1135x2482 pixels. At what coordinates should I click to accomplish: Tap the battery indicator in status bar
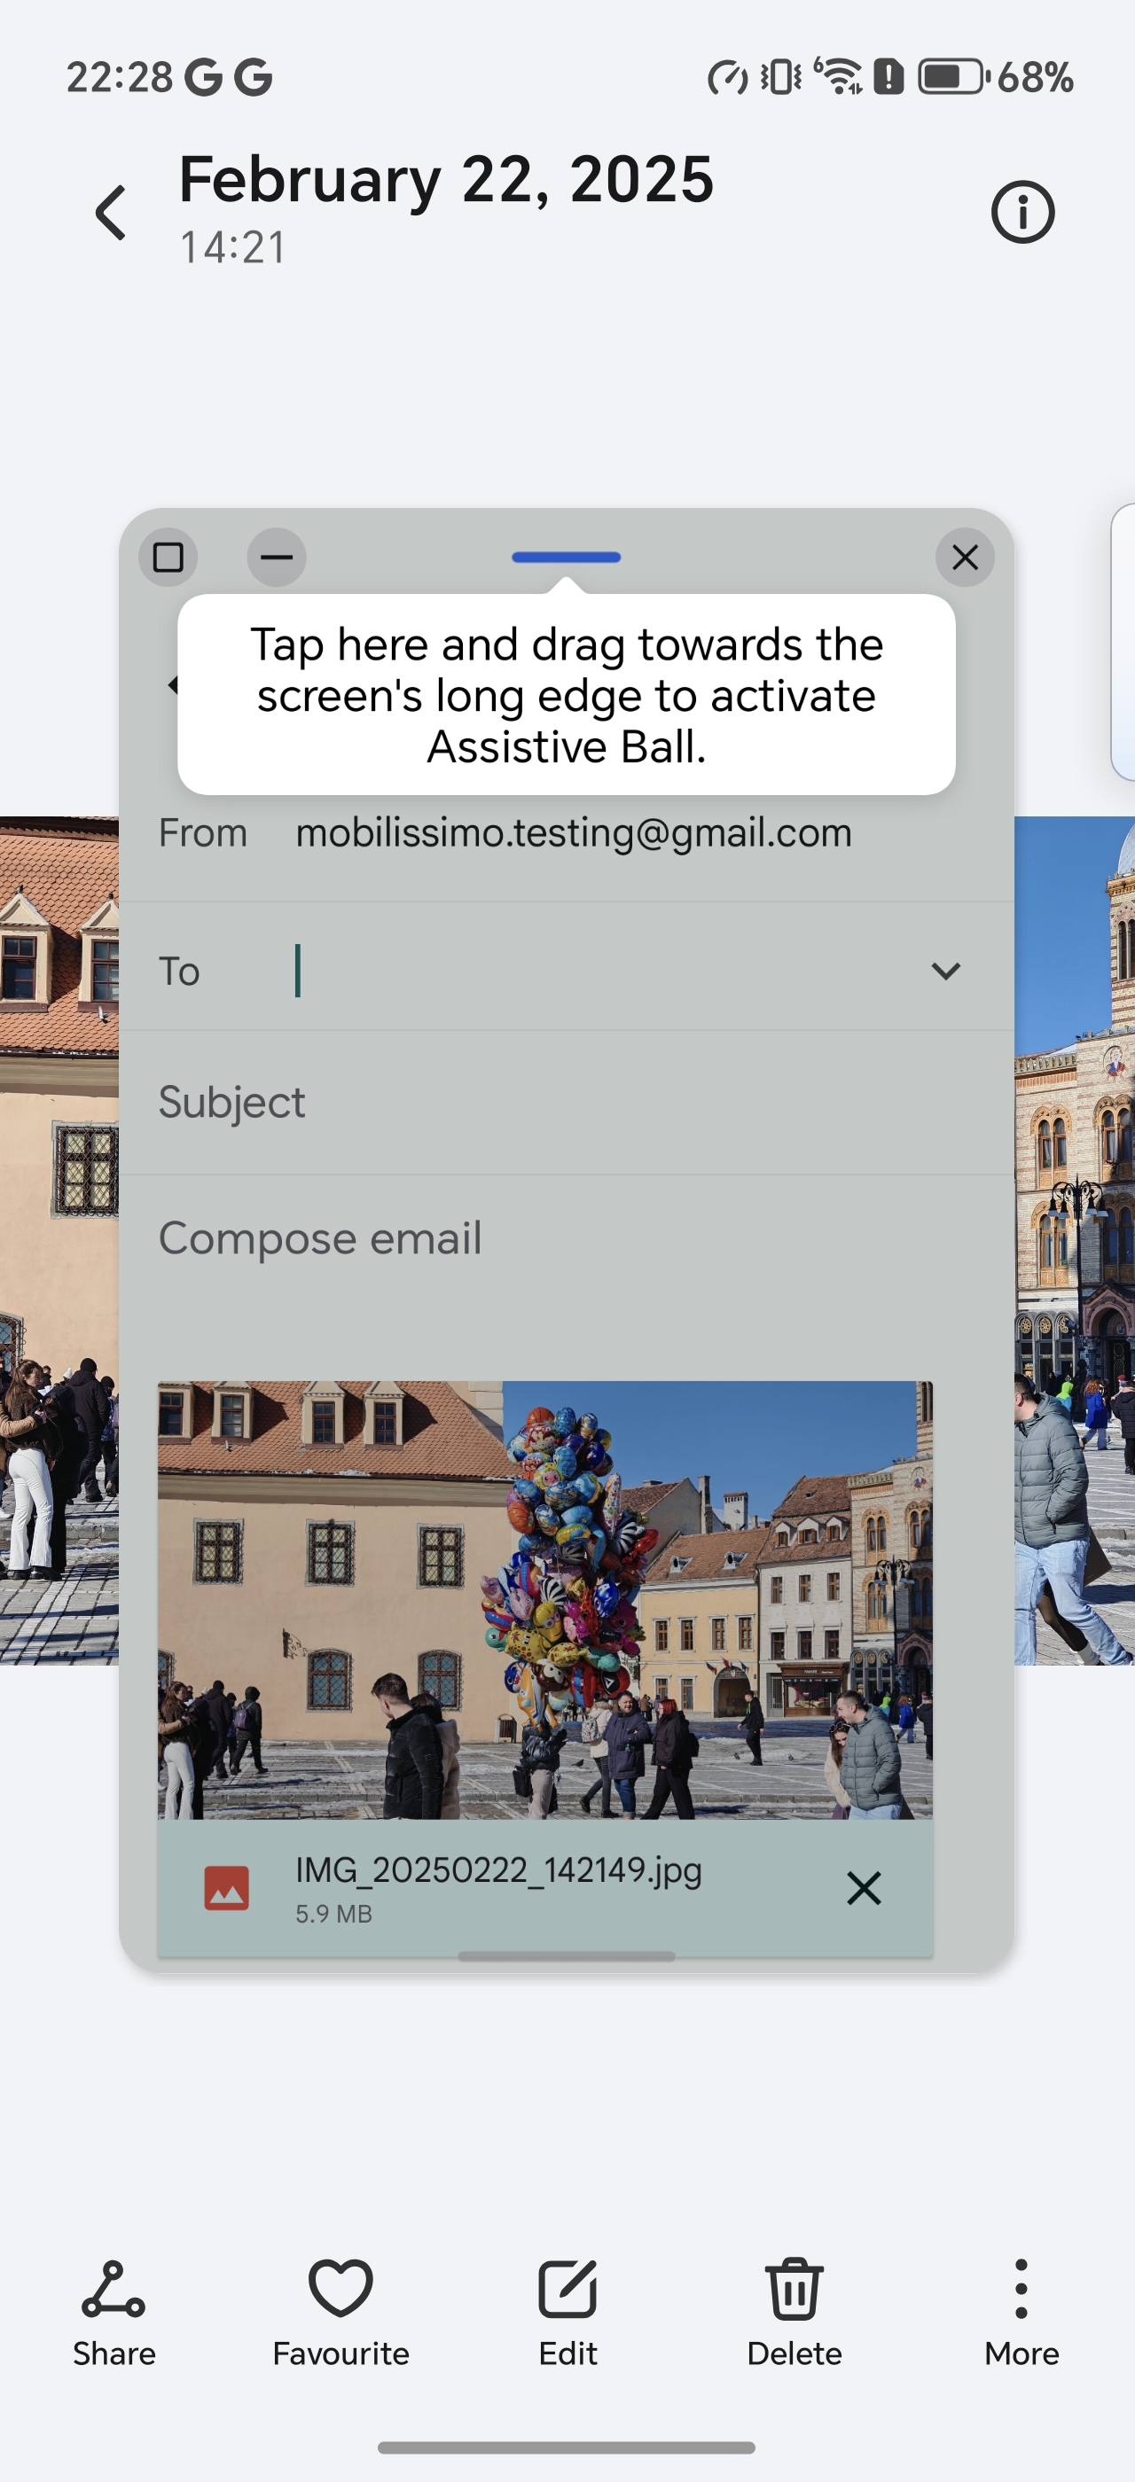pyautogui.click(x=953, y=77)
